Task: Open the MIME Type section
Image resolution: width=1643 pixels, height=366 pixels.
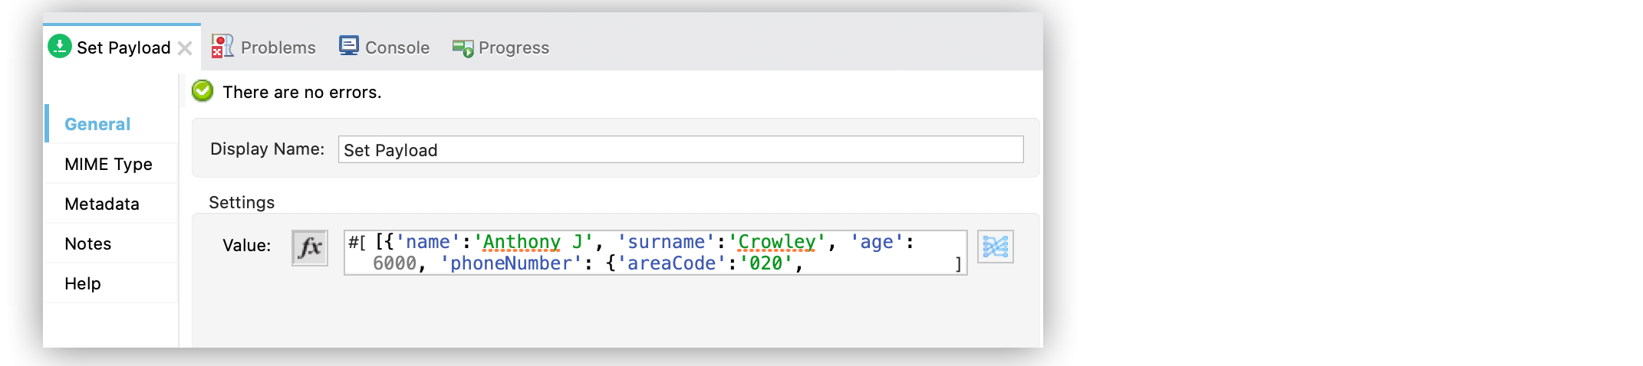Action: [x=108, y=164]
